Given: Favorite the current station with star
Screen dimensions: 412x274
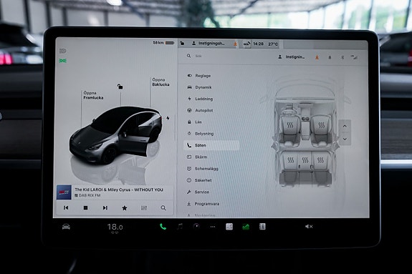Looking at the screenshot, I should 125,208.
